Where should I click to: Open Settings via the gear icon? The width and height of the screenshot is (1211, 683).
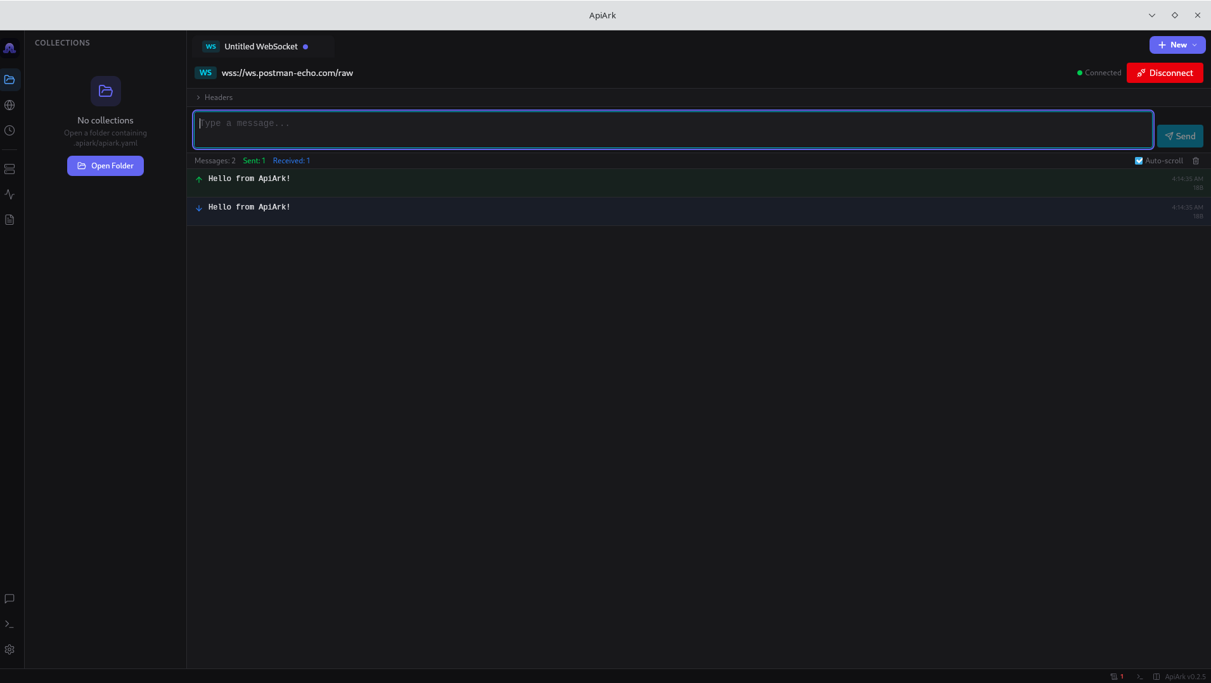pos(10,649)
